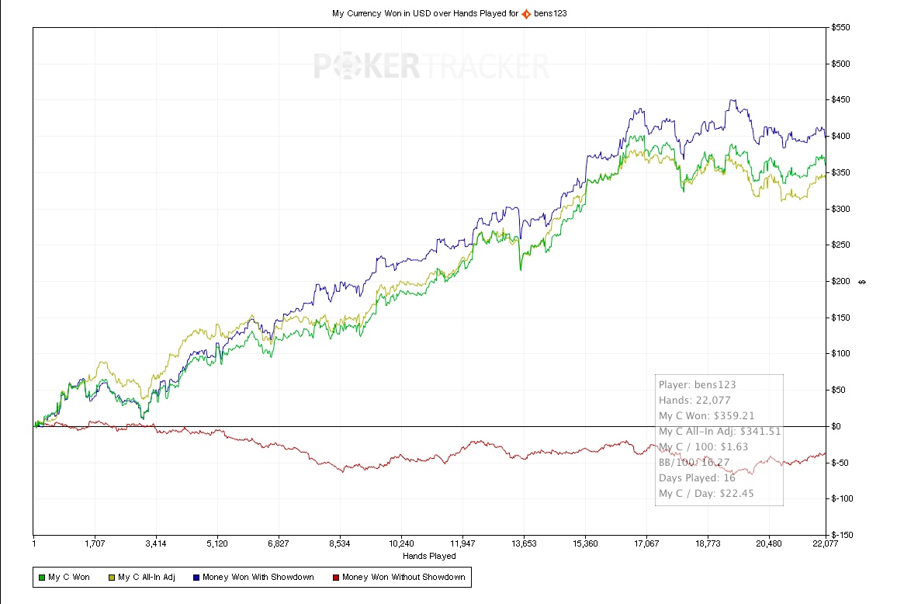Click the $-100 y-axis label
The height and width of the screenshot is (604, 897).
click(x=841, y=498)
